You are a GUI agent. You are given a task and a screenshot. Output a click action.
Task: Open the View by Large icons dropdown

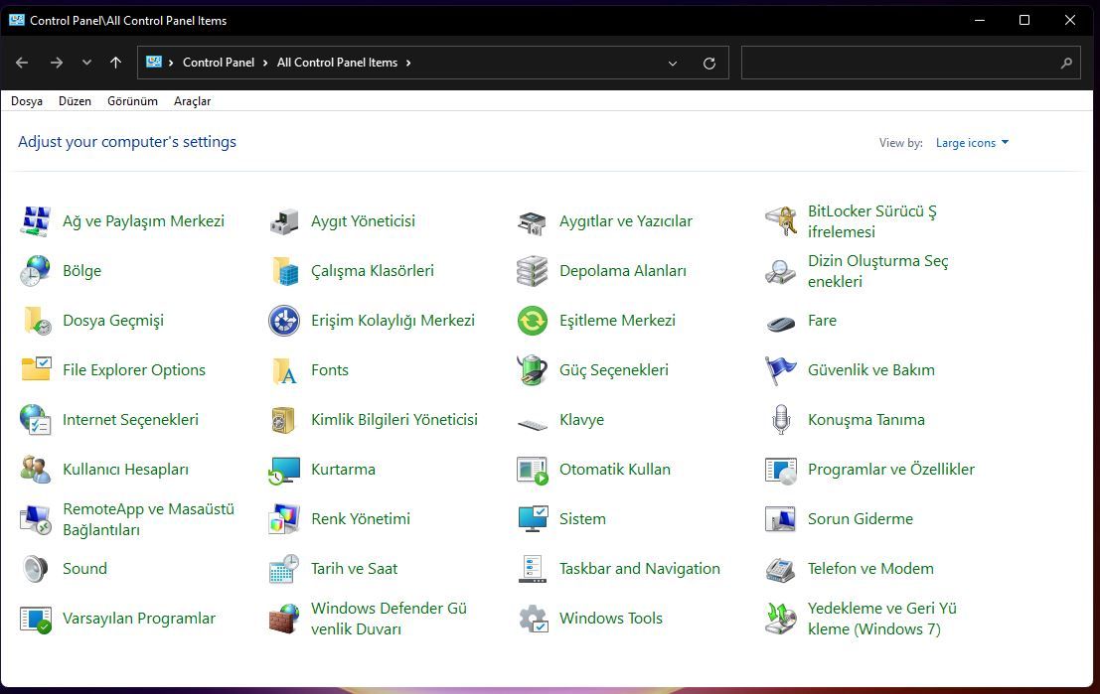[x=973, y=142]
